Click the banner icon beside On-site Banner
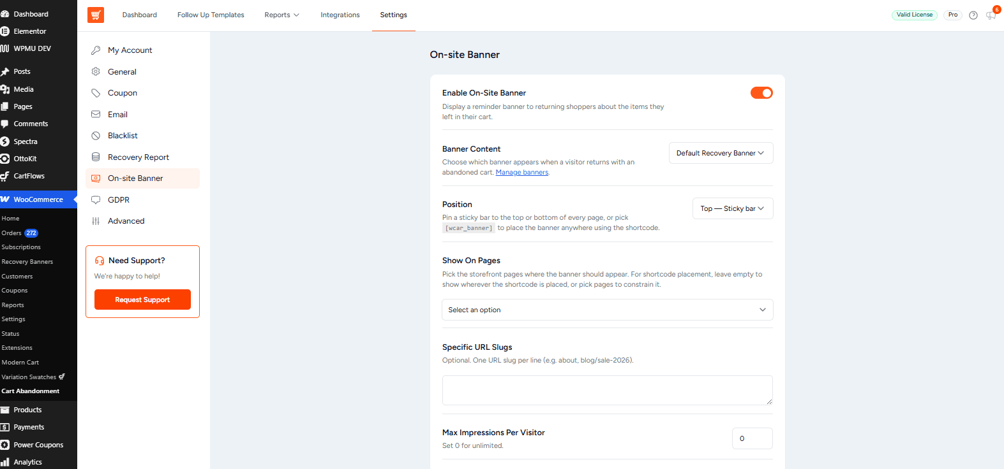Viewport: 1004px width, 469px height. [x=96, y=178]
